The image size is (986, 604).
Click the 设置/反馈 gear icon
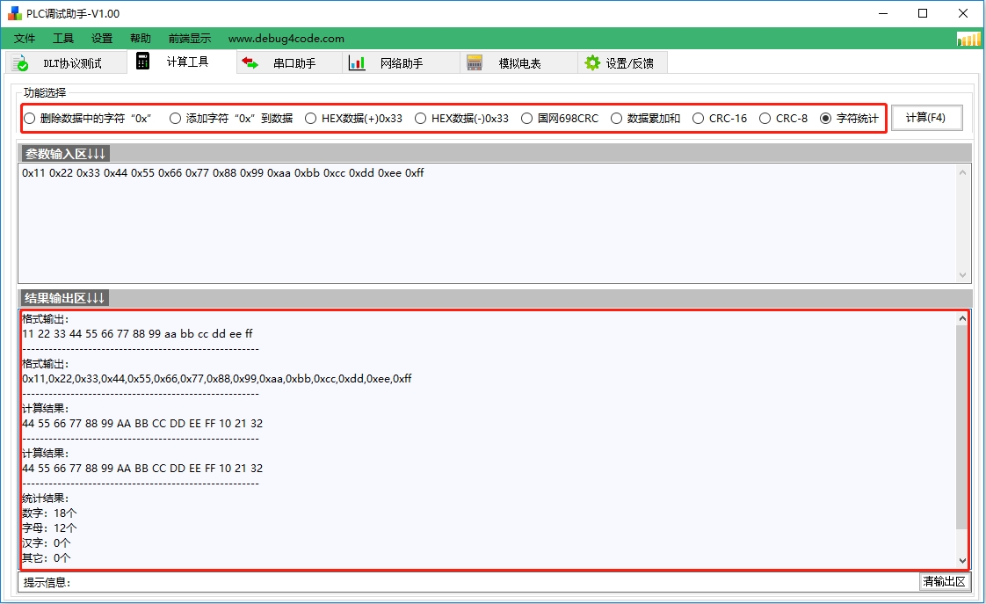click(x=591, y=62)
